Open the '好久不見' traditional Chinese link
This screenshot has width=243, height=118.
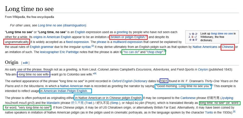click(x=77, y=103)
